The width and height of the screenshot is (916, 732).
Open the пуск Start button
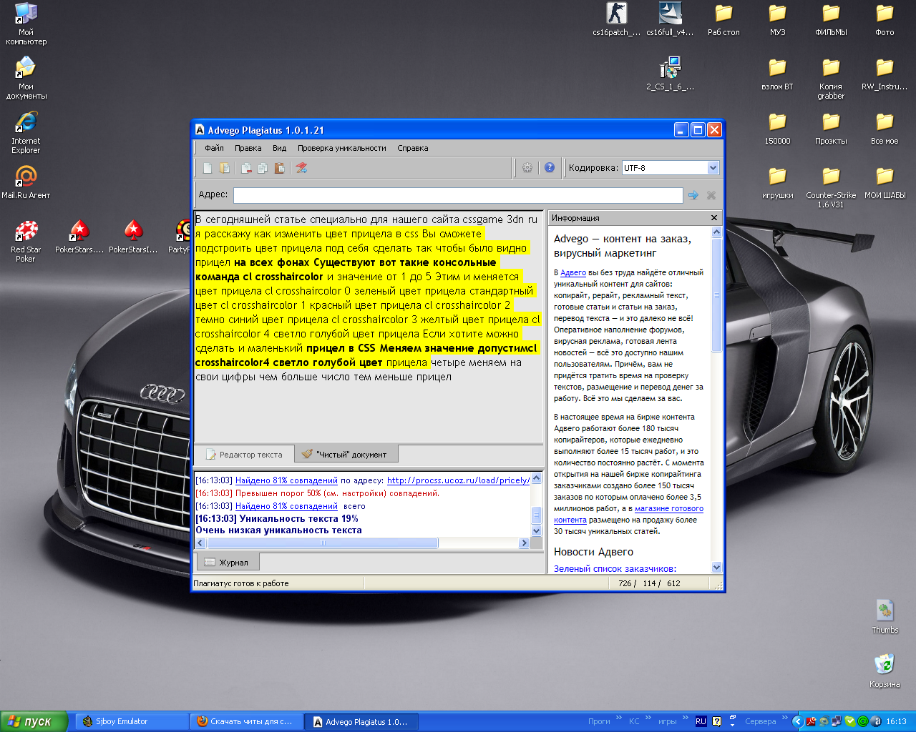click(x=34, y=721)
